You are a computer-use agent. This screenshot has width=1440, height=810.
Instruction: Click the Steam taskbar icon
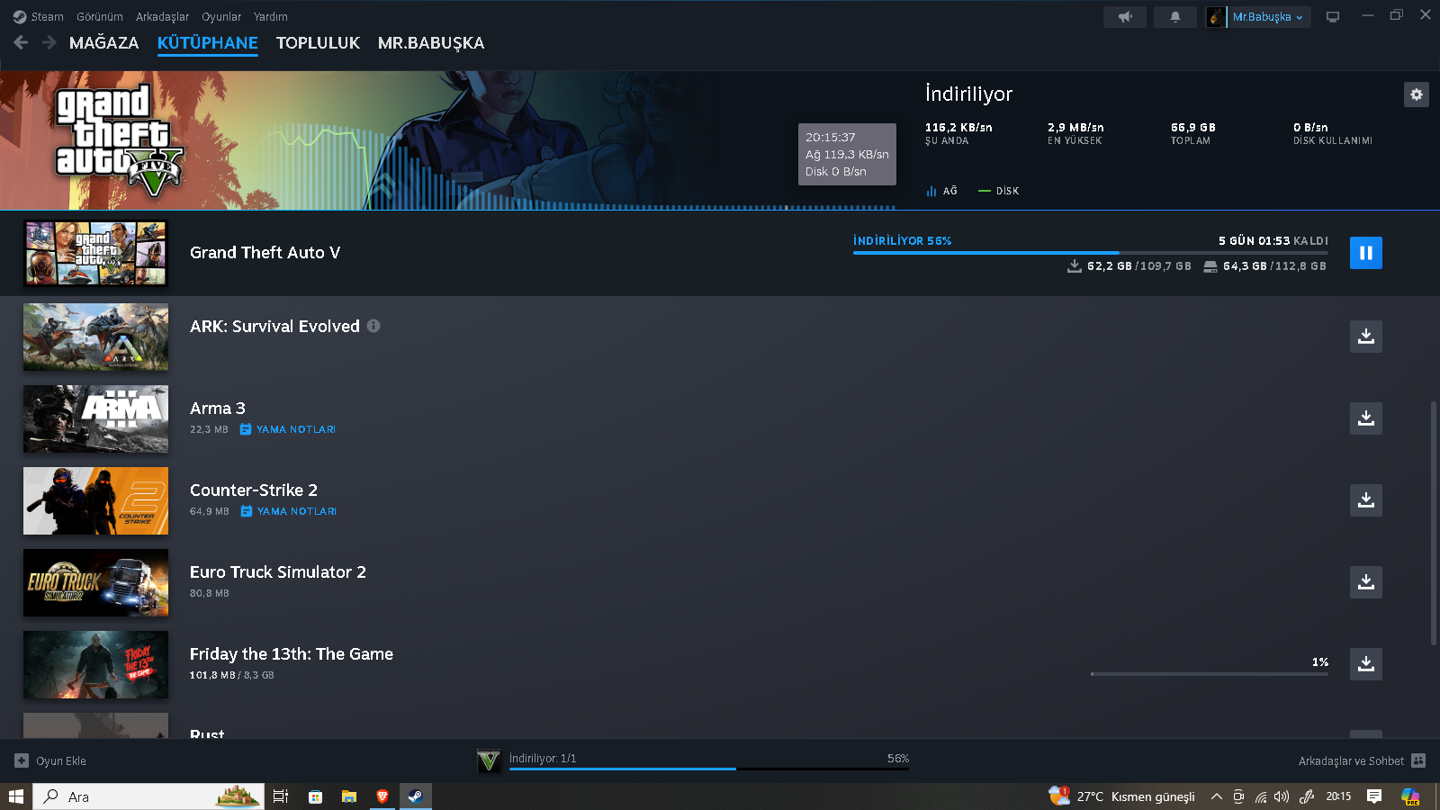click(415, 796)
